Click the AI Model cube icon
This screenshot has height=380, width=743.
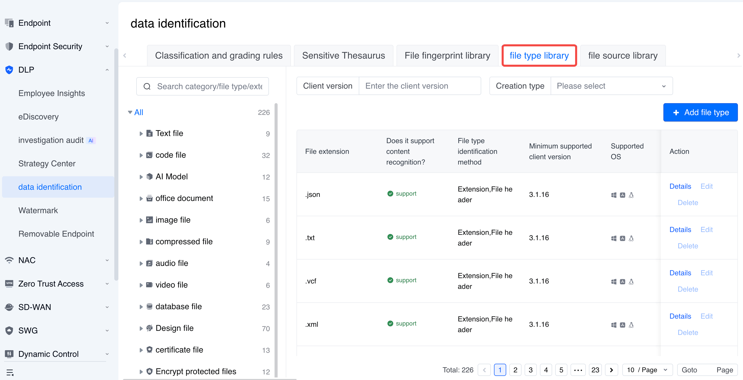coord(149,177)
